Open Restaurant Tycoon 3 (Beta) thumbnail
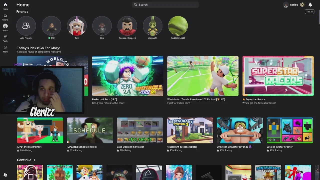The height and width of the screenshot is (180, 320). coord(190,130)
